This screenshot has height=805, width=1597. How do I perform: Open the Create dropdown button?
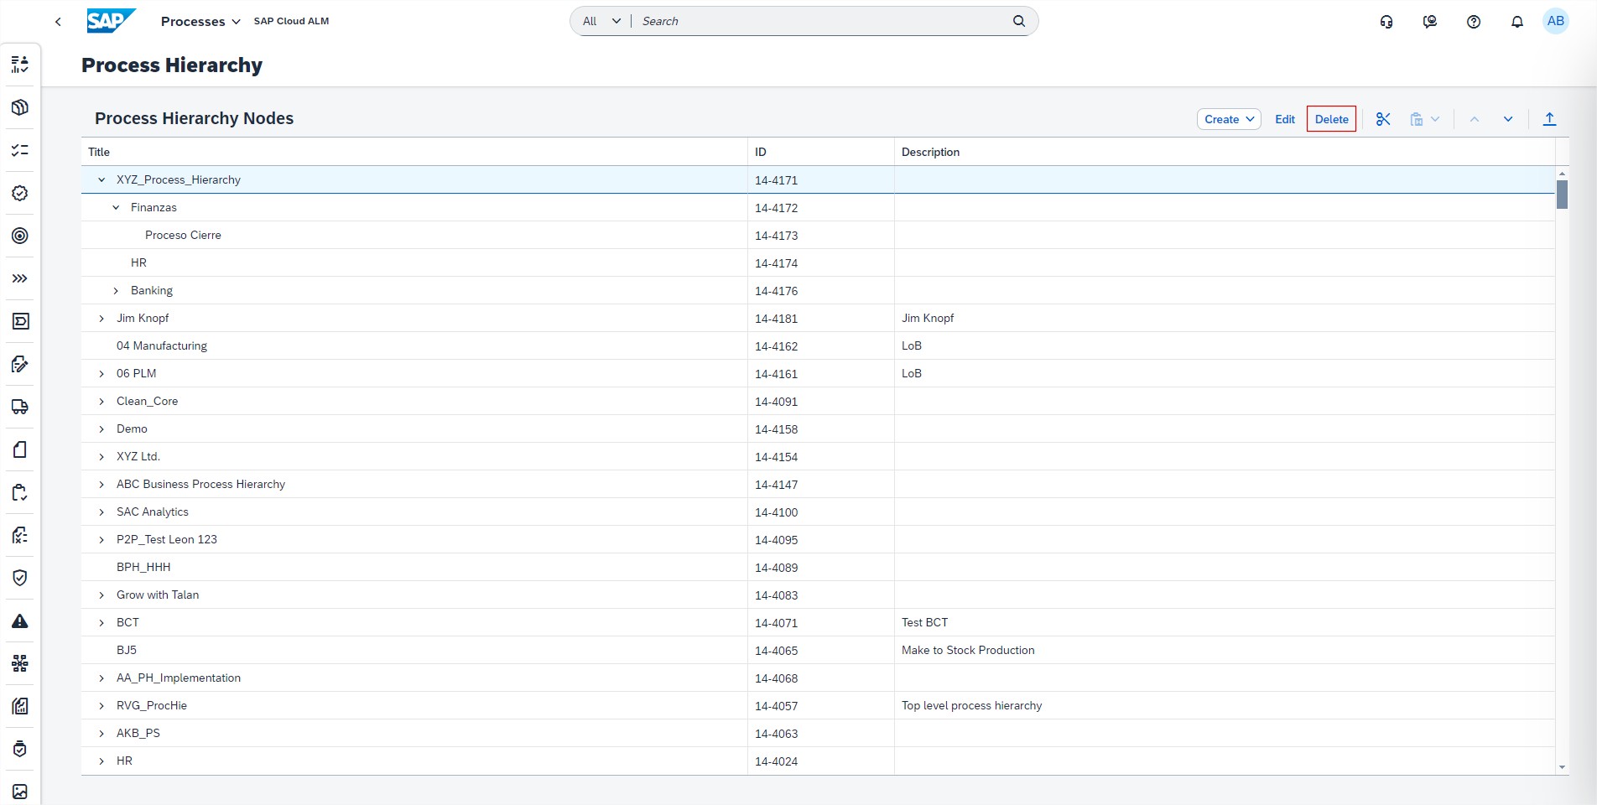[x=1228, y=119]
